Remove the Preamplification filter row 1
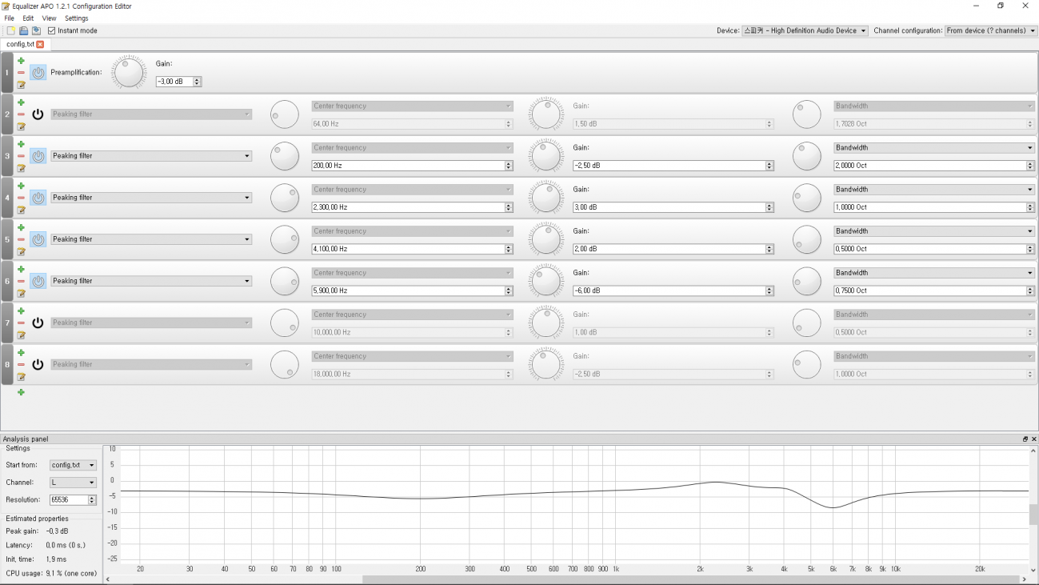The height and width of the screenshot is (585, 1039). [x=21, y=72]
